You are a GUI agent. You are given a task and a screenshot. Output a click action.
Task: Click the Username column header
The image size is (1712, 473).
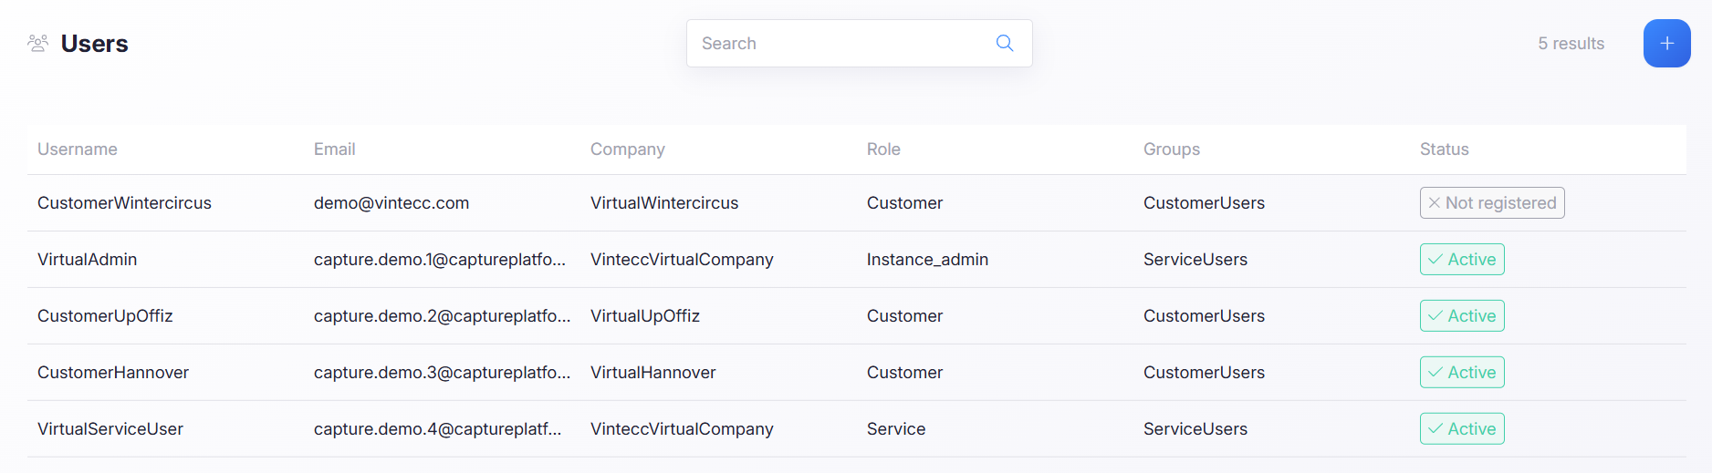pos(78,149)
